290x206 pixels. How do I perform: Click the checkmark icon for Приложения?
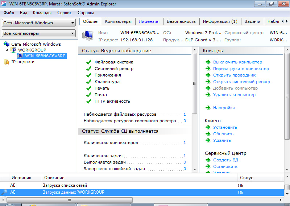pos(88,75)
